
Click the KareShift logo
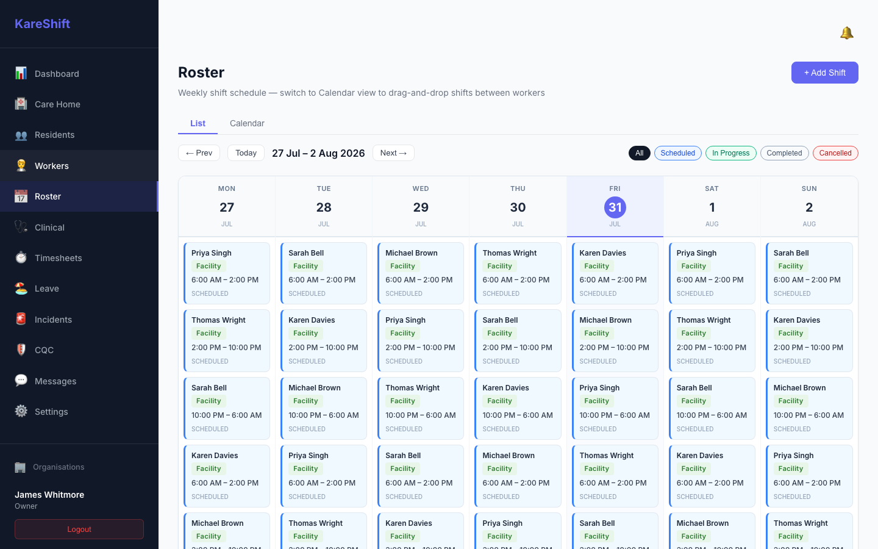(42, 24)
